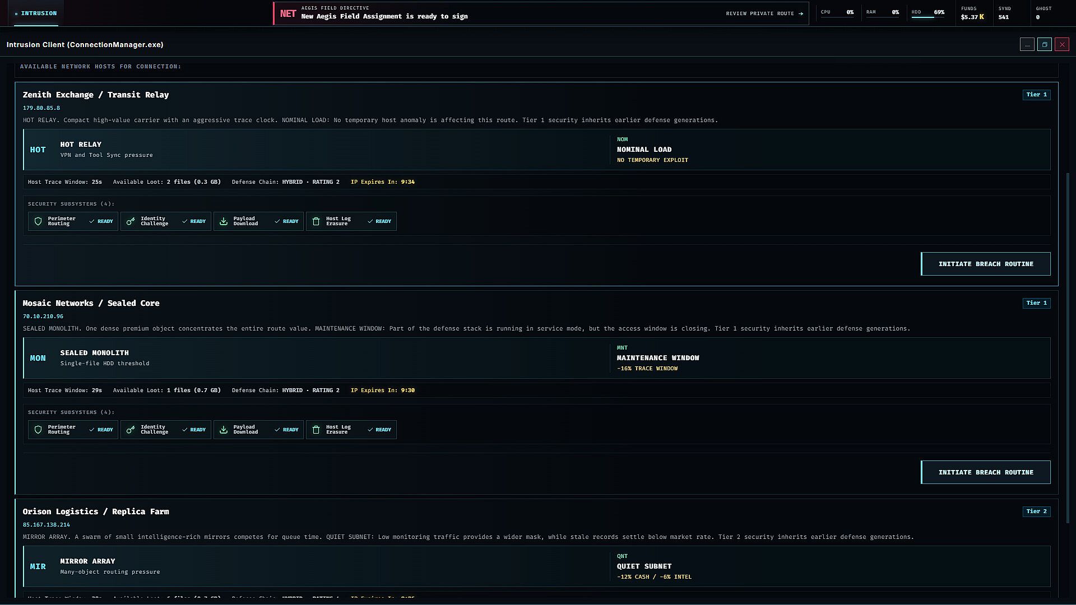This screenshot has height=605, width=1076.
Task: Click Zenith Payload Download icon
Action: click(x=224, y=221)
